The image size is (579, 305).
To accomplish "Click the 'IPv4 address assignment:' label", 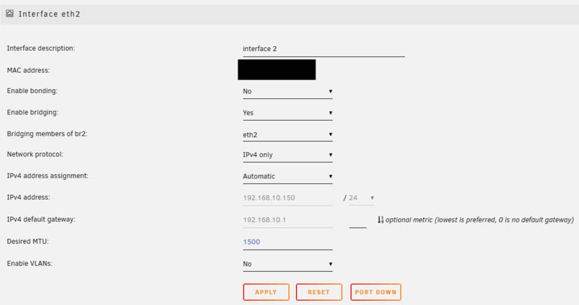I will (47, 176).
